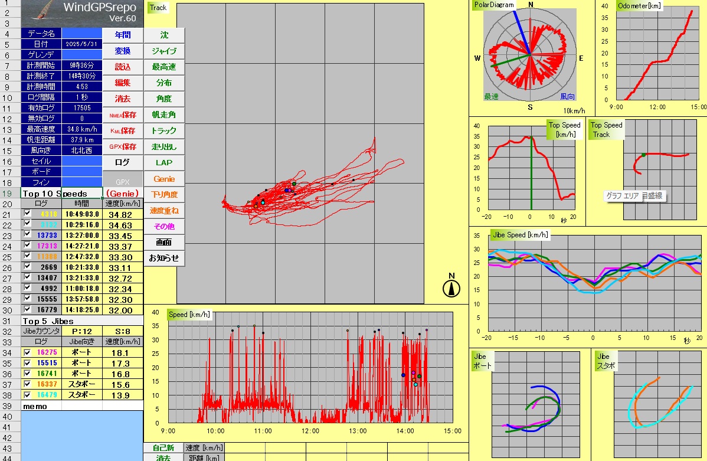Open the その他 others button
The width and height of the screenshot is (707, 461).
[x=164, y=227]
